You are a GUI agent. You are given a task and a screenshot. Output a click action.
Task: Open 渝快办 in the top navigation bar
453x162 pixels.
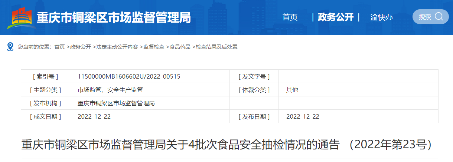tap(381, 17)
